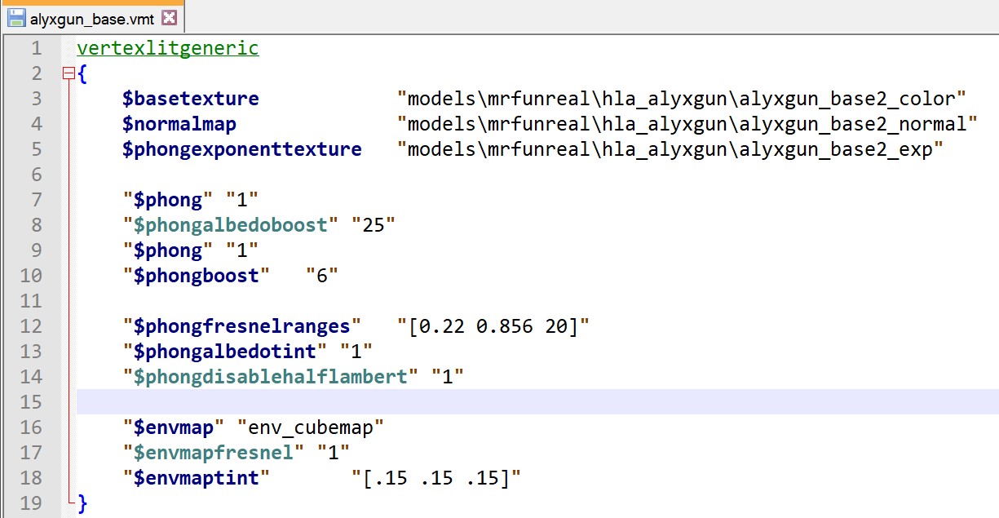Click the vertexlitgeneric shader name

tap(168, 48)
